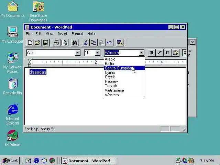Viewport: 220px width, 165px height.
Task: Toggle Bold formatting
Action: click(x=152, y=53)
